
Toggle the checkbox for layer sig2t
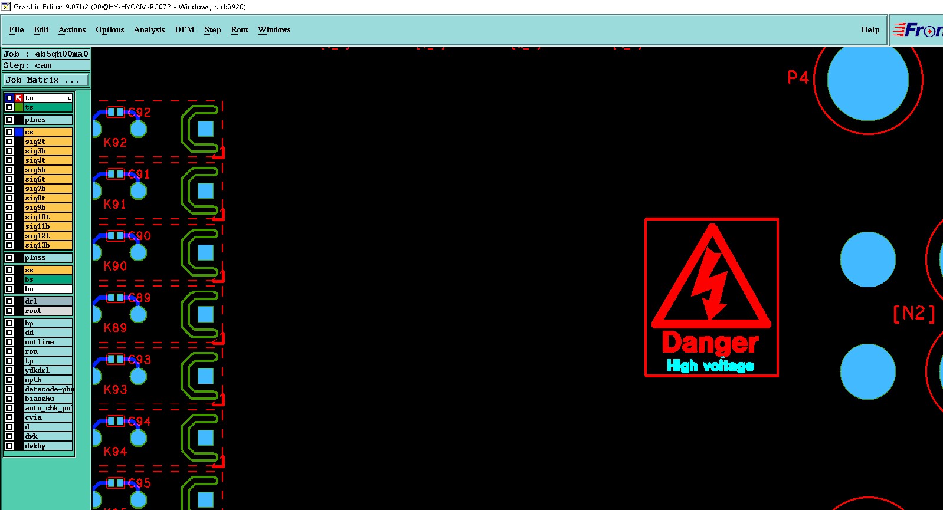[x=9, y=142]
